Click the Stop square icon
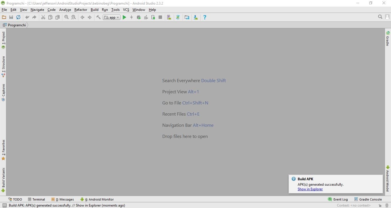The width and height of the screenshot is (391, 208). 160,17
